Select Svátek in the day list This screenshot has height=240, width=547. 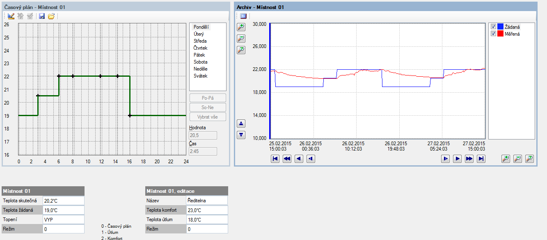click(x=201, y=76)
